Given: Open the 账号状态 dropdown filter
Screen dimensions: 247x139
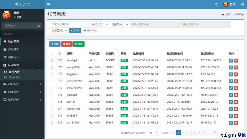Looking at the screenshot, I should [99, 24].
